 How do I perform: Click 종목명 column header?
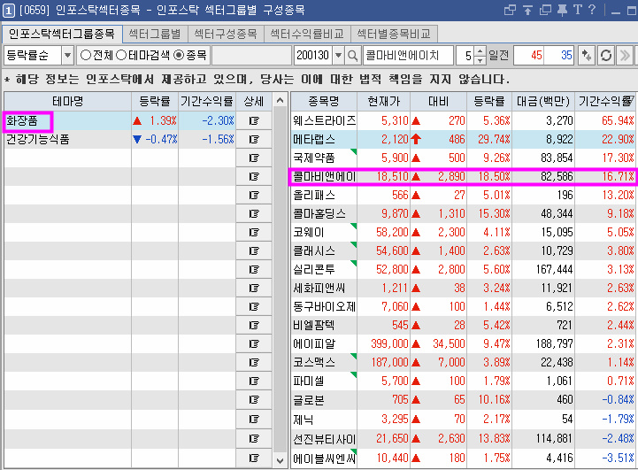coord(324,101)
